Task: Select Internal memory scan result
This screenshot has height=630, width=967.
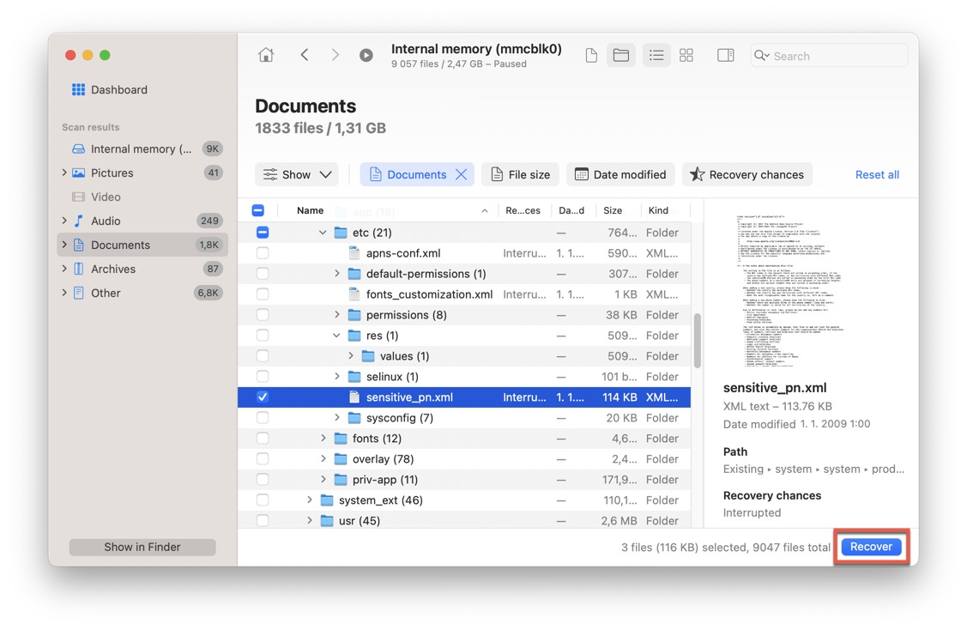Action: click(142, 148)
